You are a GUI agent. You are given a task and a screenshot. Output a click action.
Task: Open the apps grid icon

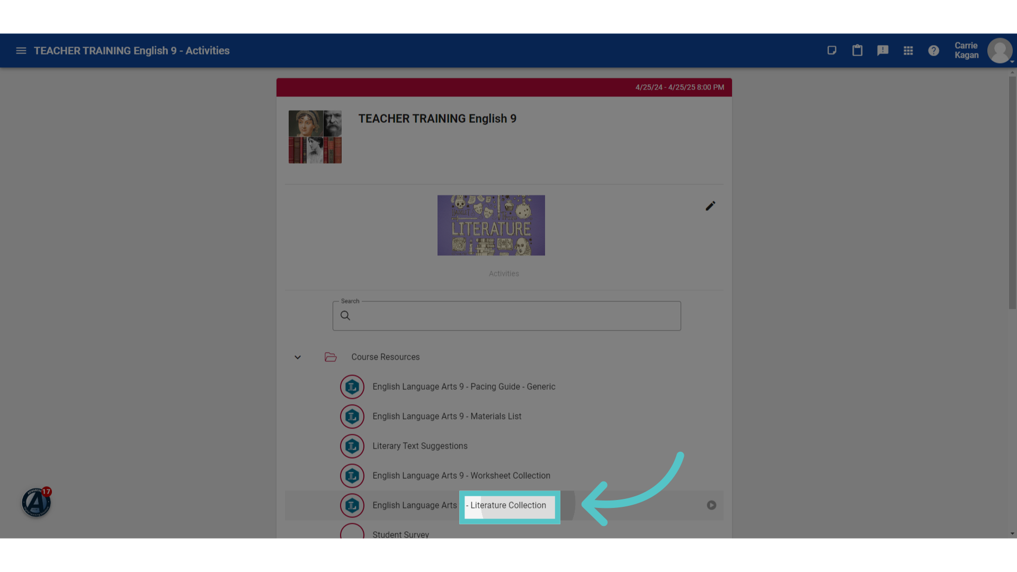(908, 51)
